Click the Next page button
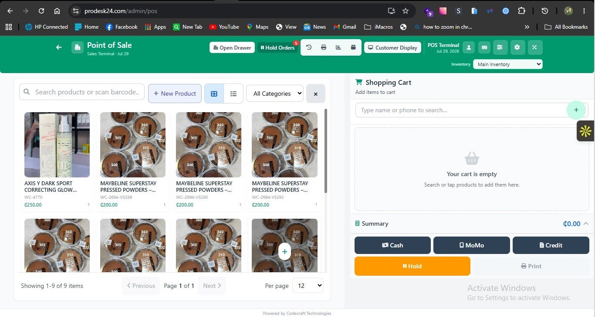Screen dimensions: 595x317 pos(212,286)
